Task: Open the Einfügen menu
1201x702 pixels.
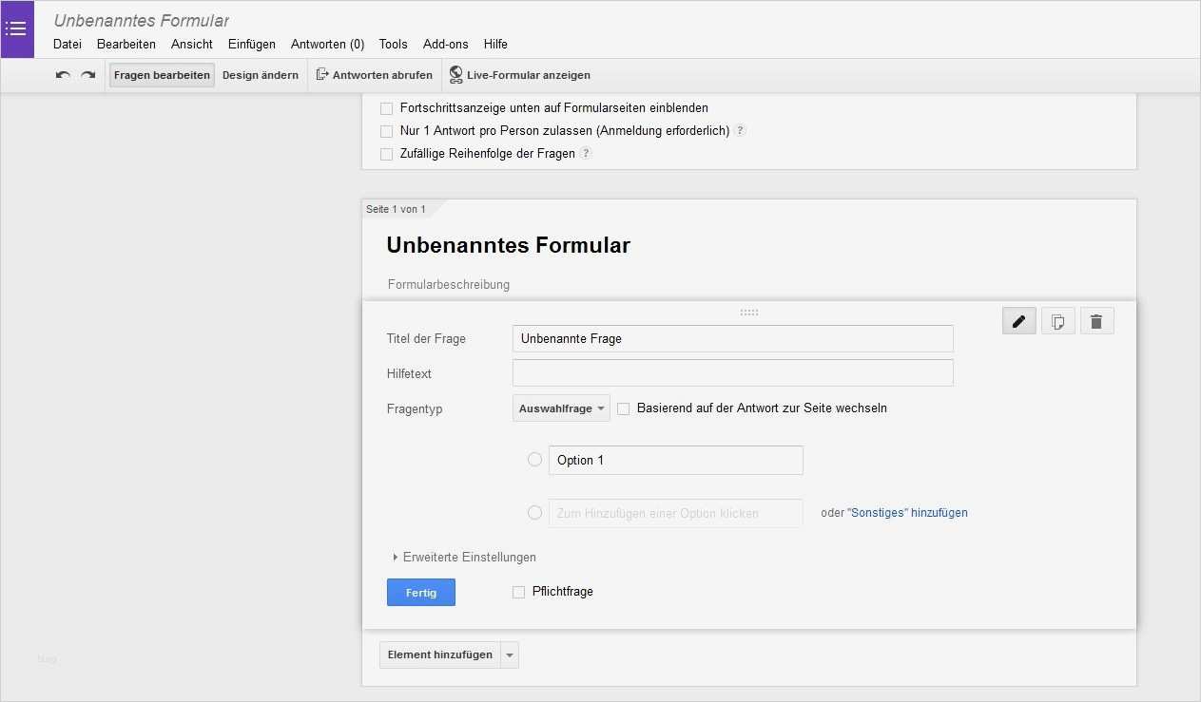Action: (251, 44)
